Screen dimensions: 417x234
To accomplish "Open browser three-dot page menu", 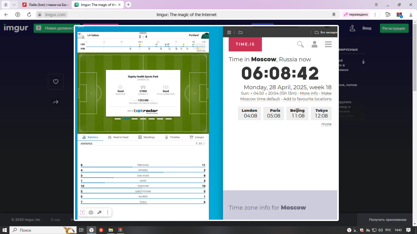I will [x=375, y=15].
